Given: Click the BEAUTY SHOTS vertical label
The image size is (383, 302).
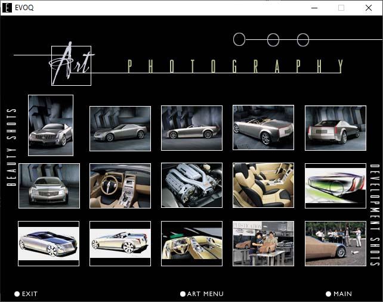Looking at the screenshot, I should tap(11, 147).
